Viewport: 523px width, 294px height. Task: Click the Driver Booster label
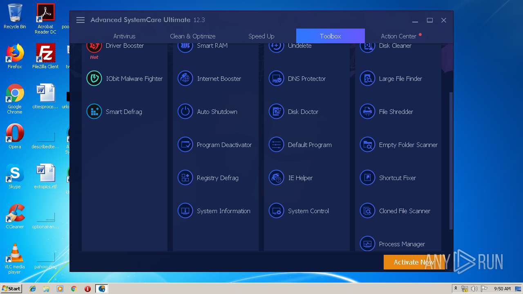[x=125, y=46]
